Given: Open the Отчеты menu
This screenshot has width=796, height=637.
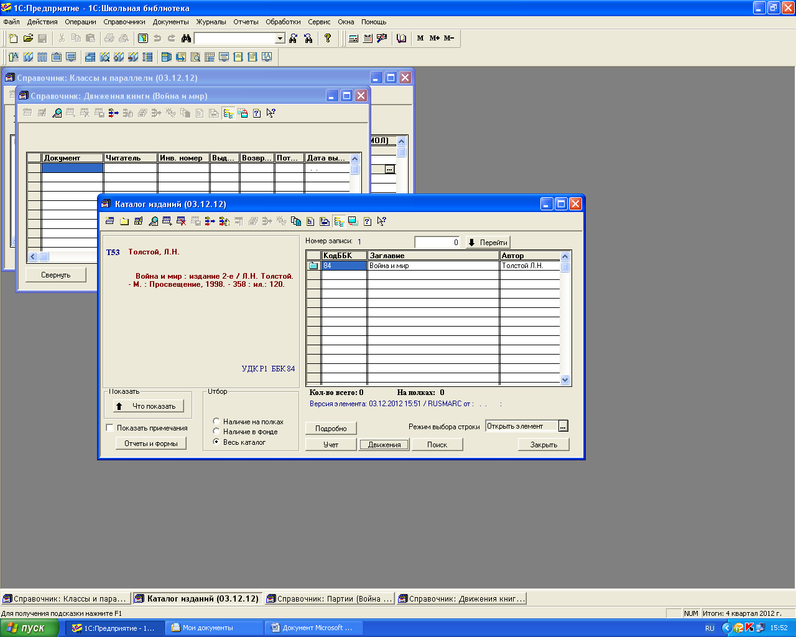Looking at the screenshot, I should coord(246,22).
